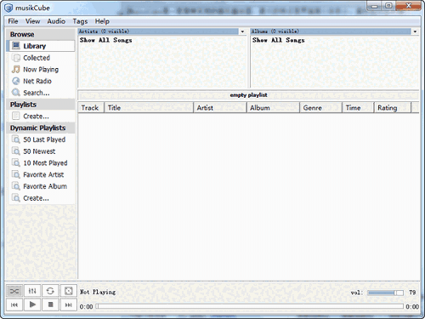This screenshot has height=319, width=425.
Task: Select Show All Songs in Artists pane
Action: coord(105,40)
